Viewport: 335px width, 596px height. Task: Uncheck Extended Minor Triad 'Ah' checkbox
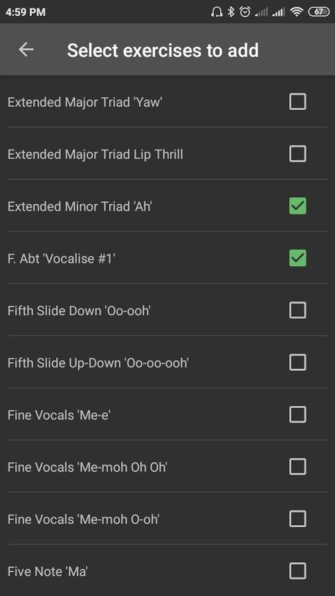297,206
